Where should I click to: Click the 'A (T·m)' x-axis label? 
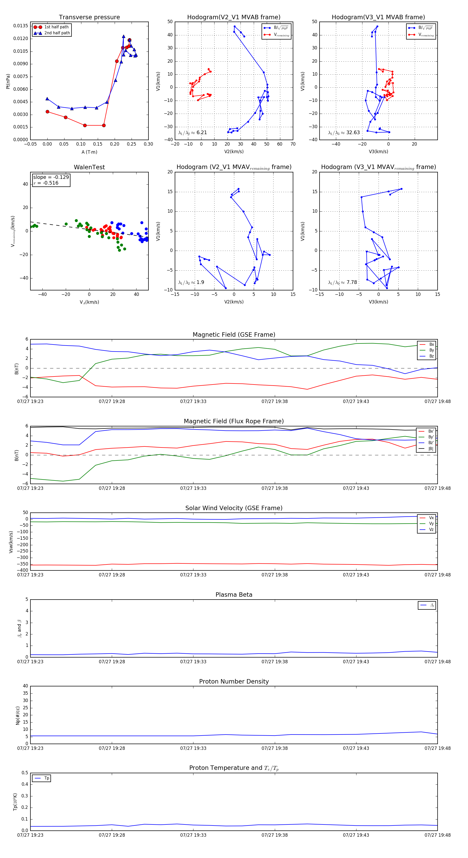pos(89,152)
